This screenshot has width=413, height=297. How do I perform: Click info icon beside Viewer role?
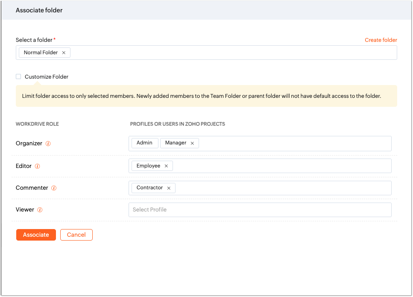(x=40, y=210)
